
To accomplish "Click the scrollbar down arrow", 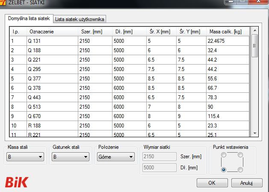I will [x=255, y=133].
